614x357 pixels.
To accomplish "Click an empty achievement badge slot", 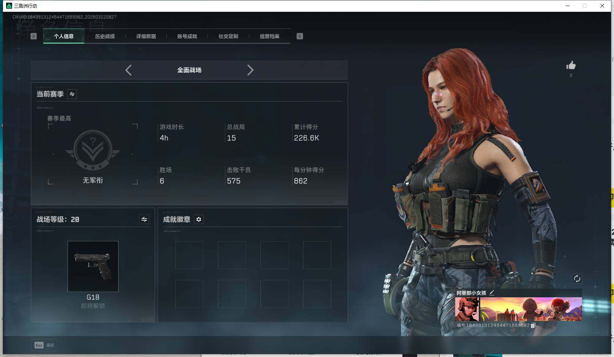I will coord(189,255).
